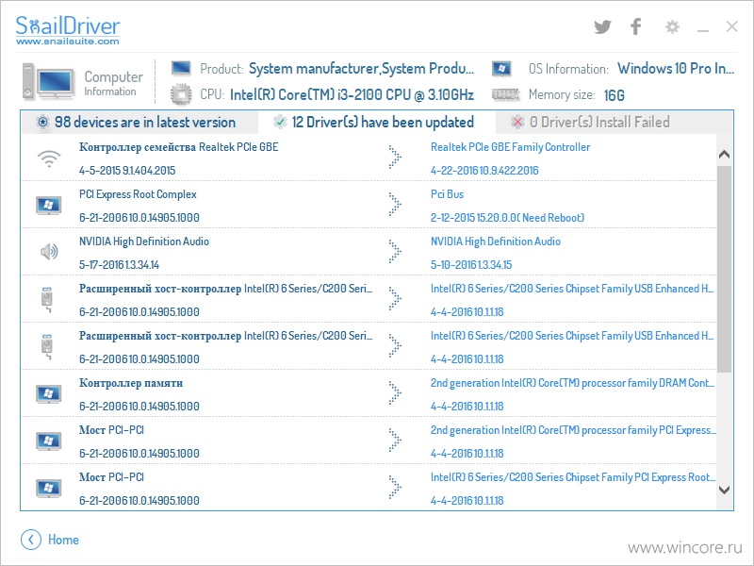The image size is (754, 566).
Task: Click the arrow icon in Контроллер памяти row
Action: tap(395, 393)
